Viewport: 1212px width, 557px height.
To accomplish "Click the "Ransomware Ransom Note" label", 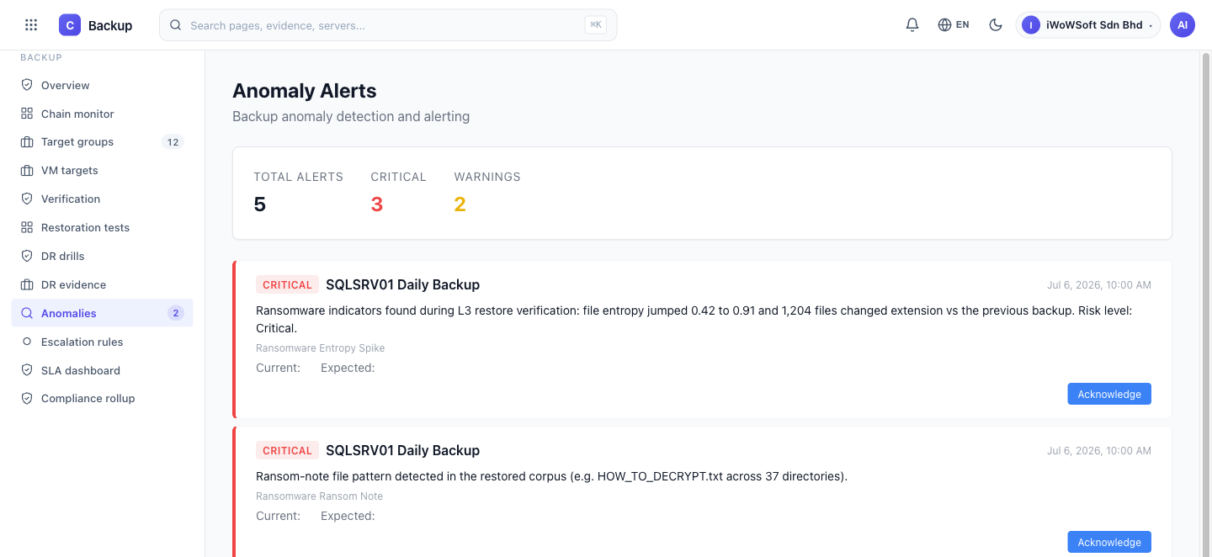I will (320, 496).
